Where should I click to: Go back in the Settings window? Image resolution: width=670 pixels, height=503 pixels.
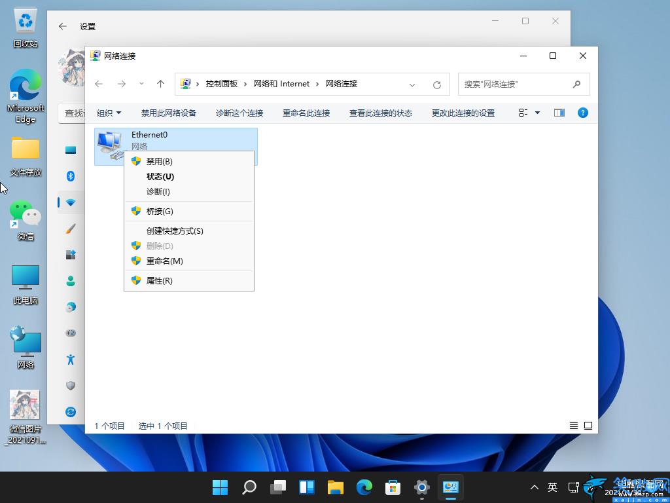(63, 26)
